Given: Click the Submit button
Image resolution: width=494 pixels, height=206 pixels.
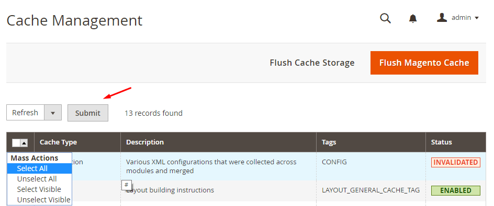Looking at the screenshot, I should (88, 113).
